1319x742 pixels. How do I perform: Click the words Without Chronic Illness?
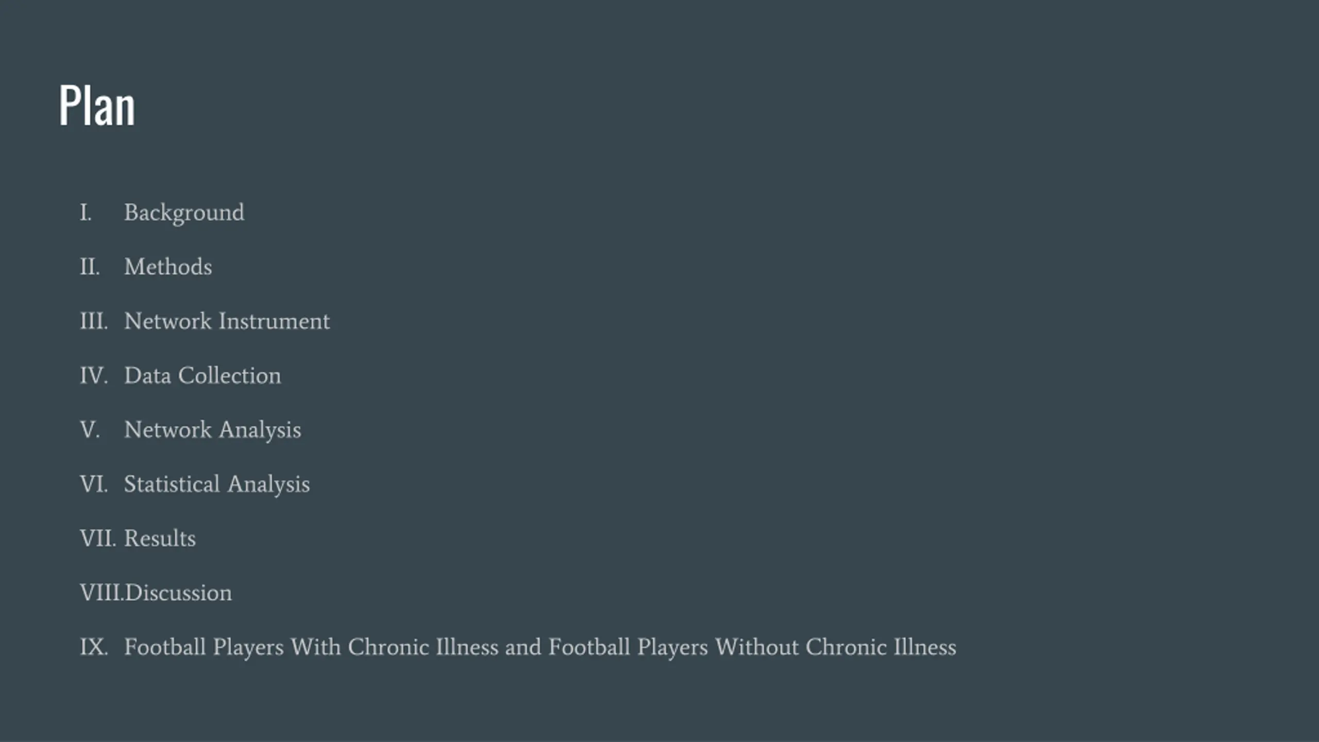(x=836, y=647)
